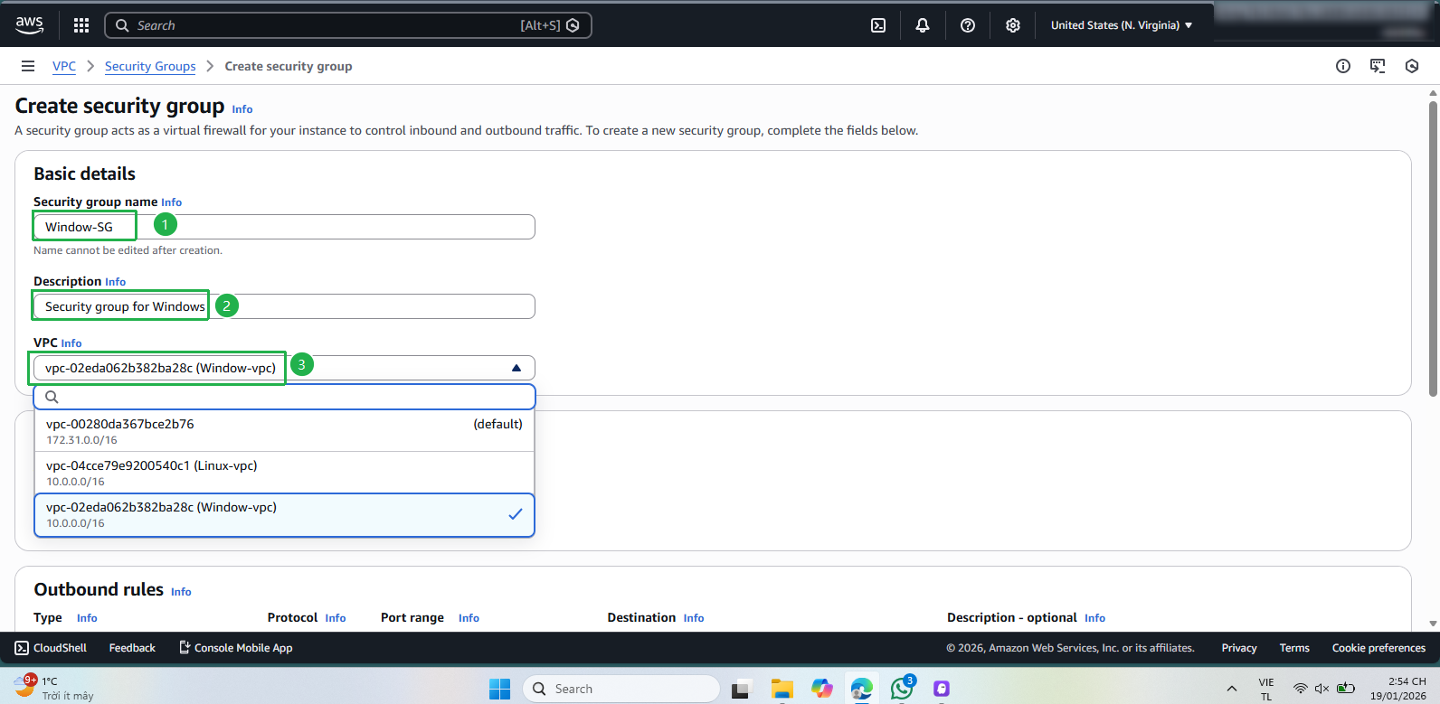Go to the Security Groups breadcrumb link
Image resolution: width=1440 pixels, height=704 pixels.
click(150, 66)
